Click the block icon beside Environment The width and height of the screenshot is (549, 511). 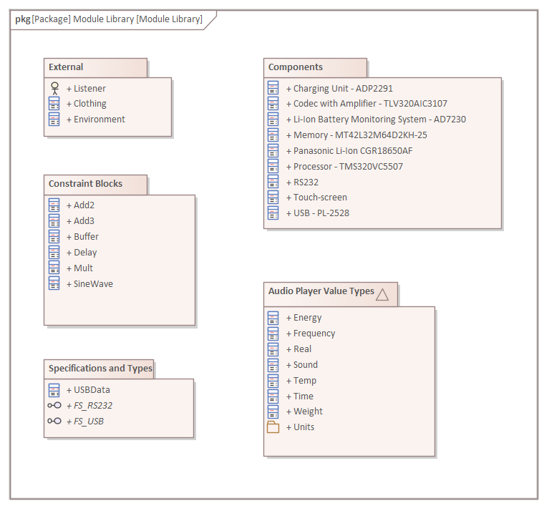(x=54, y=120)
